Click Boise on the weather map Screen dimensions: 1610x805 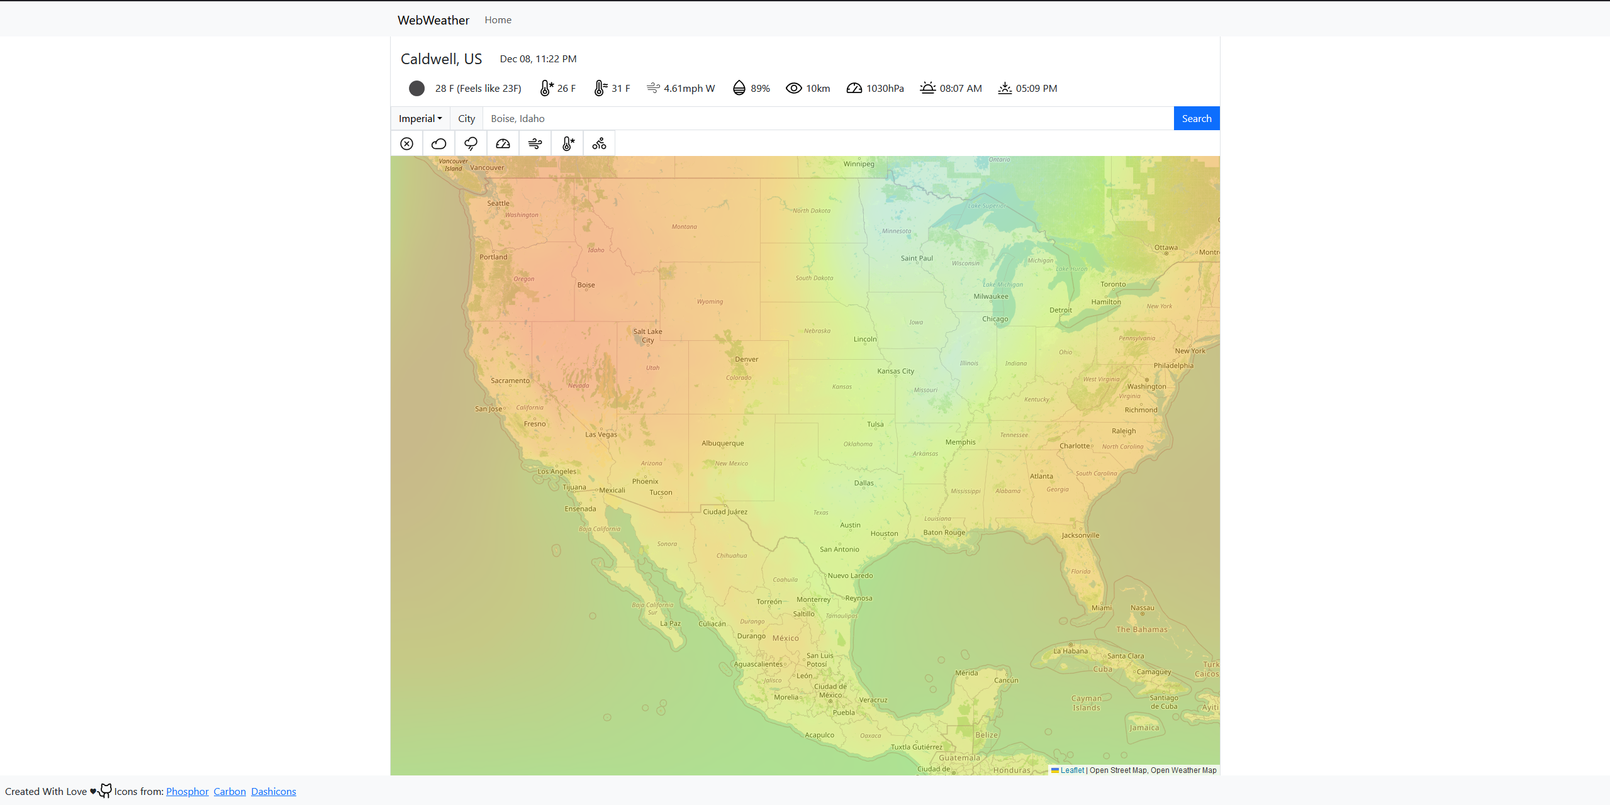coord(586,285)
